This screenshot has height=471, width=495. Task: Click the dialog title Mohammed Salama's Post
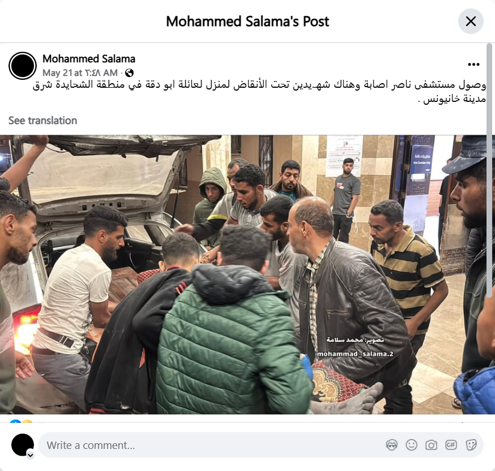point(248,22)
